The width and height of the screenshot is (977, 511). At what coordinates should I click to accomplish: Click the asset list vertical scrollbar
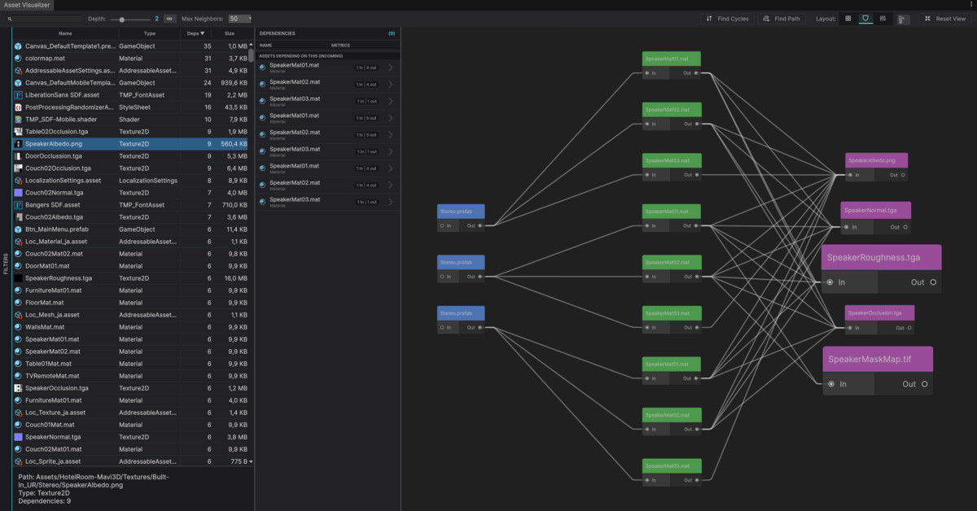point(251,57)
